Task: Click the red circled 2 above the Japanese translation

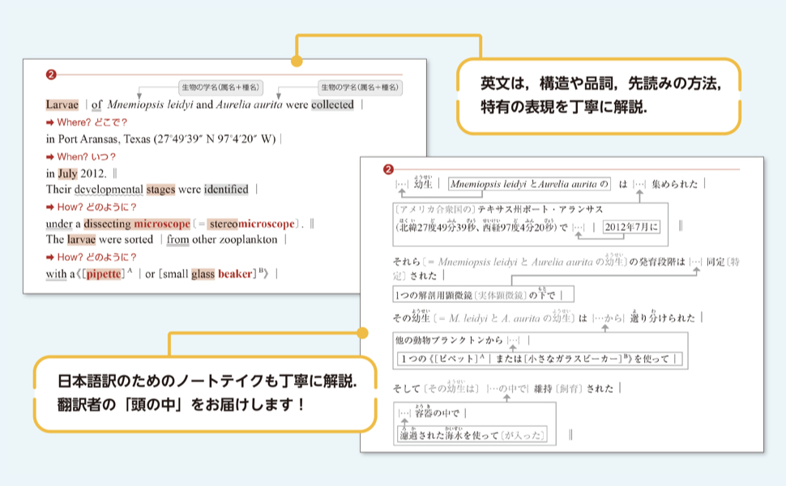Action: tap(388, 169)
